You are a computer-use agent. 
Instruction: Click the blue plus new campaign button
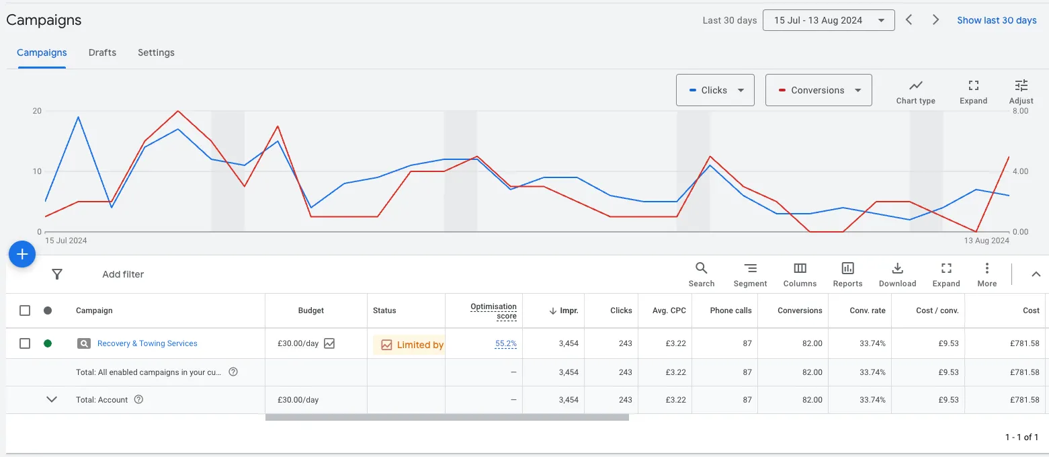(x=22, y=254)
